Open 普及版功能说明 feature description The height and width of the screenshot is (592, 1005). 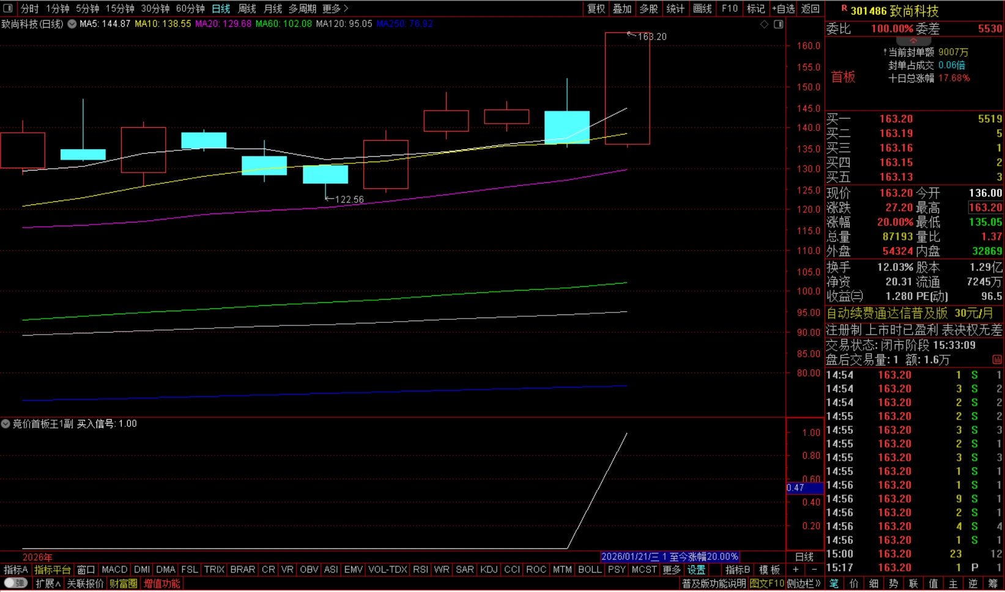714,583
